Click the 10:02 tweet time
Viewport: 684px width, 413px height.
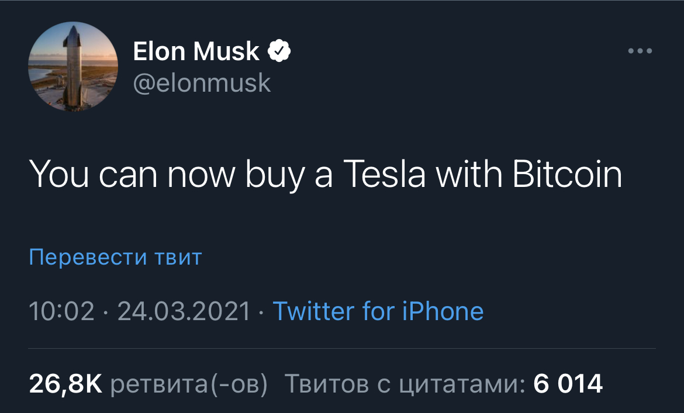click(61, 311)
